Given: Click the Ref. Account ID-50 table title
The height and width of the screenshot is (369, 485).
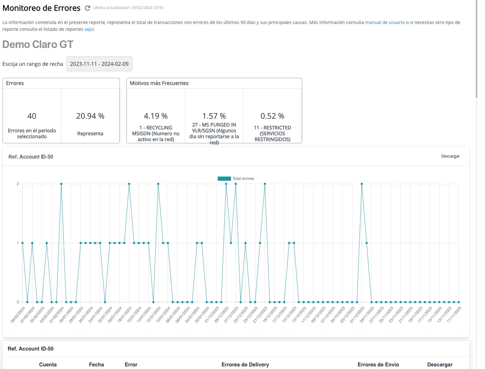Looking at the screenshot, I should [30, 349].
